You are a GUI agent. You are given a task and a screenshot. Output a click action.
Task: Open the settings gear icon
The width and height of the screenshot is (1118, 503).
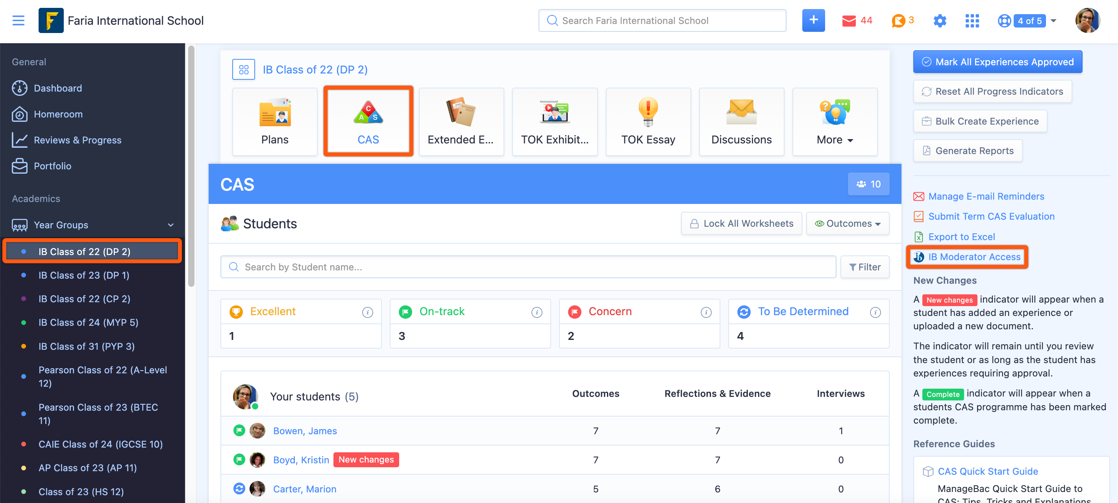coord(940,20)
